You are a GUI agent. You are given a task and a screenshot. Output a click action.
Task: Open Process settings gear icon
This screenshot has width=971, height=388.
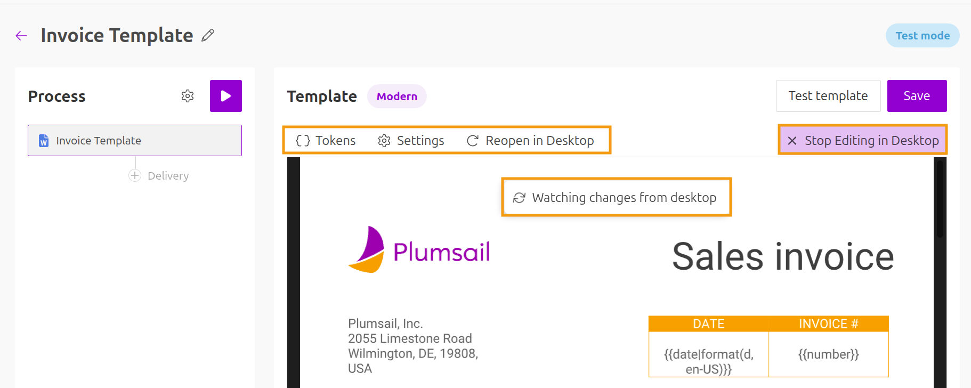click(x=188, y=96)
